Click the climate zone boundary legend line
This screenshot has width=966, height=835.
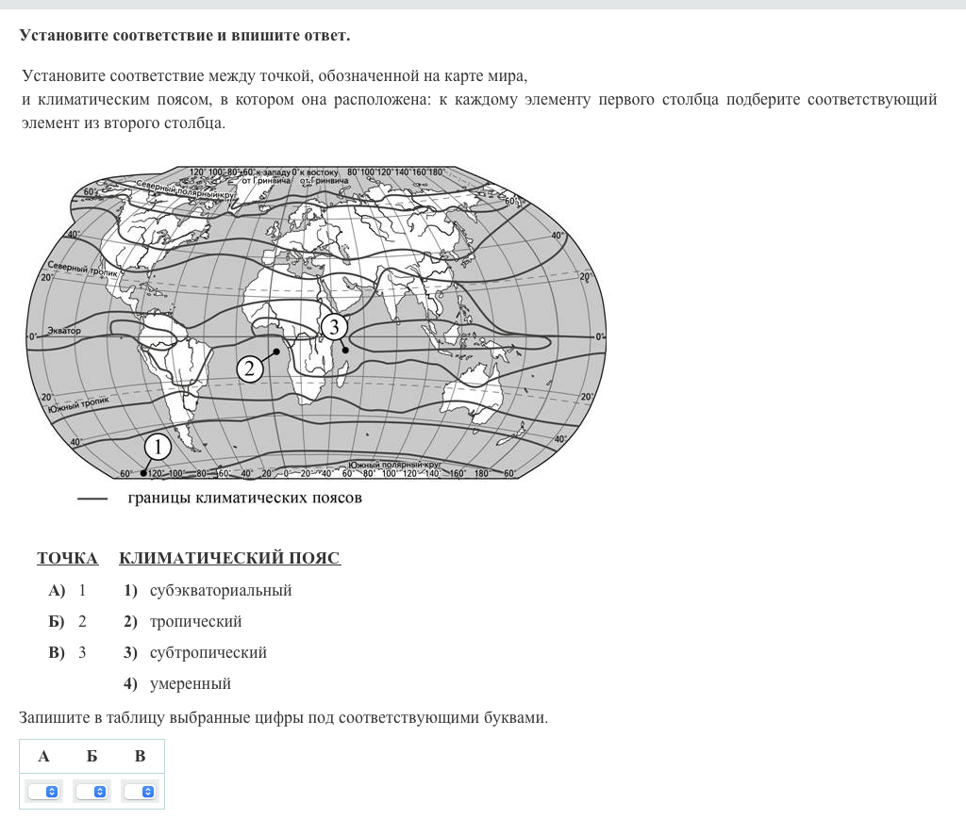92,498
